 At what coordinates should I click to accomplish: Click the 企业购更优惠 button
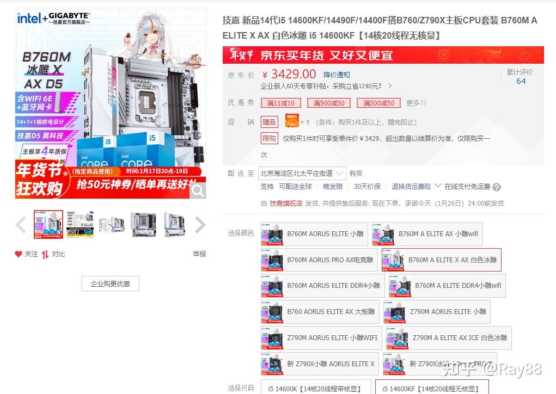click(110, 283)
